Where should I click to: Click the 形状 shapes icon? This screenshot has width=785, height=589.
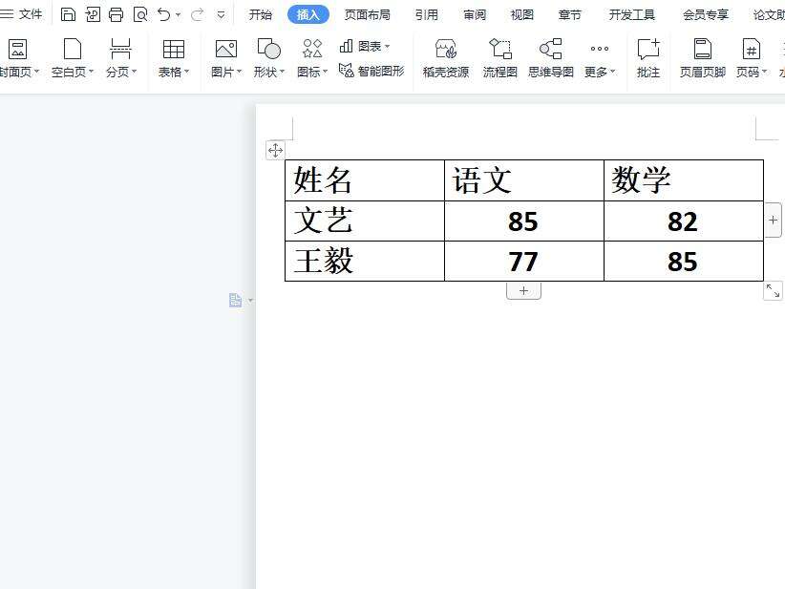point(269,49)
